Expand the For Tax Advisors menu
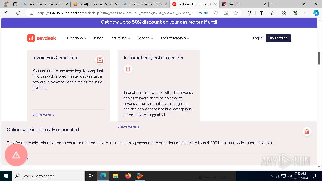The height and width of the screenshot is (181, 322). click(175, 38)
